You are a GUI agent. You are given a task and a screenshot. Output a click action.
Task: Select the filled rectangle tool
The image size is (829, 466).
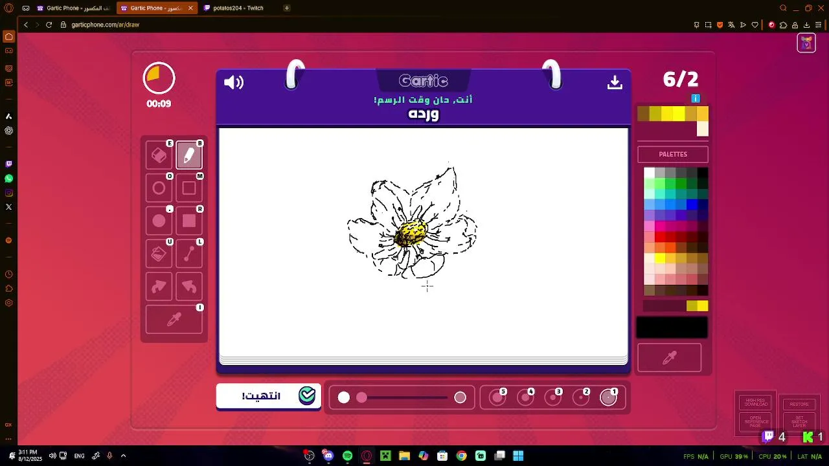(x=189, y=221)
